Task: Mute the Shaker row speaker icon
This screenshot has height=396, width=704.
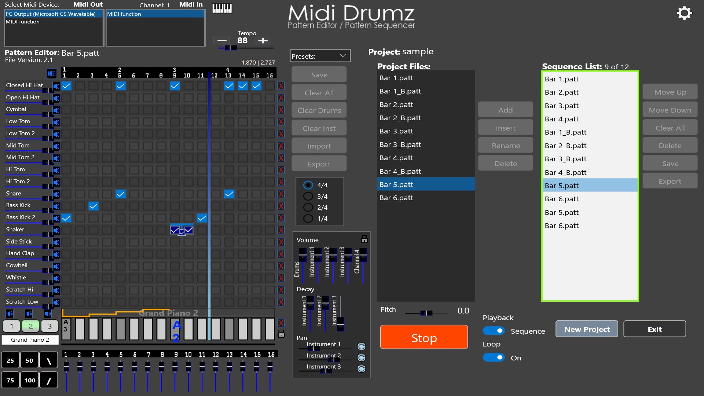Action: [56, 230]
